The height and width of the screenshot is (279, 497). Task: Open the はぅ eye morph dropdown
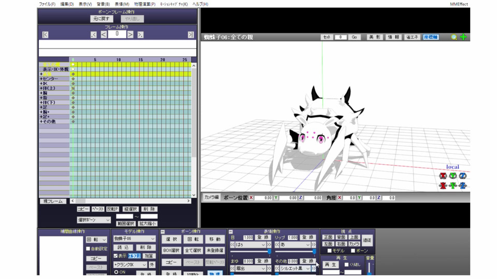coord(251,245)
